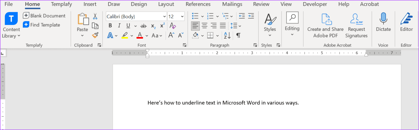
Task: Open the Paste options dropdown arrow
Action: tap(82, 36)
